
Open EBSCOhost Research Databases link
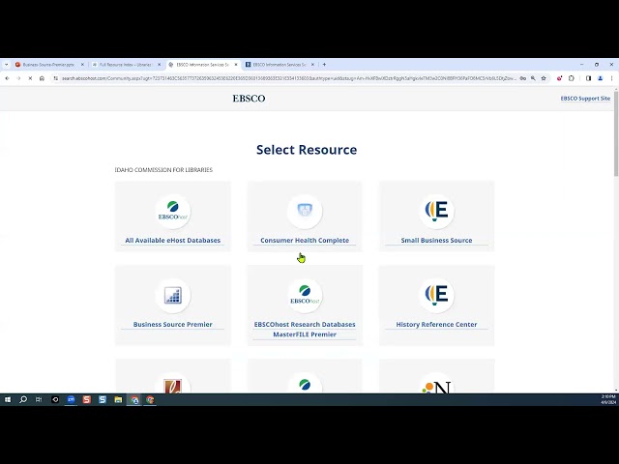tap(305, 325)
